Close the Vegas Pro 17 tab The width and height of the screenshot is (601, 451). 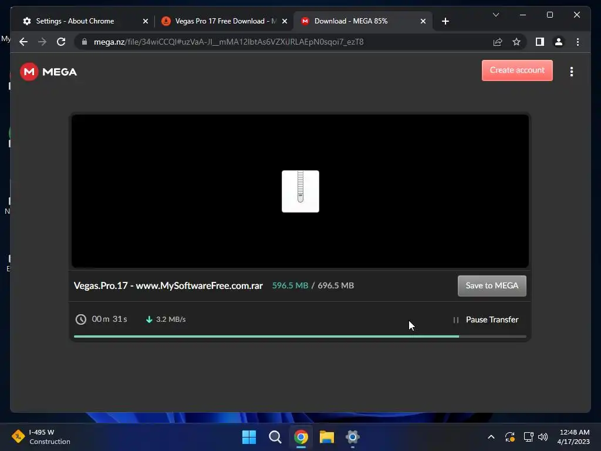coord(285,21)
